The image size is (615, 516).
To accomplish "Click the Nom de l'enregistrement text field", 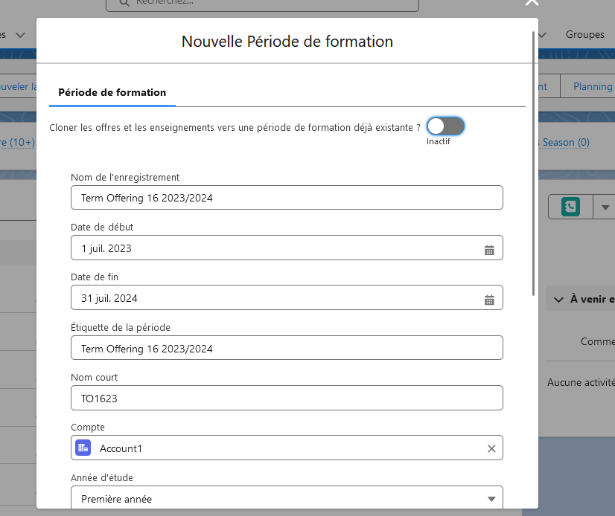I will [x=287, y=198].
